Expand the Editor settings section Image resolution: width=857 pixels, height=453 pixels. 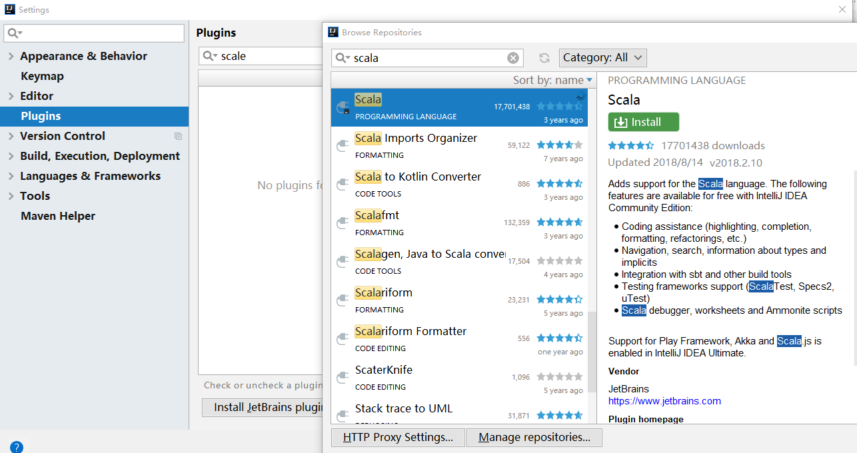click(x=11, y=96)
